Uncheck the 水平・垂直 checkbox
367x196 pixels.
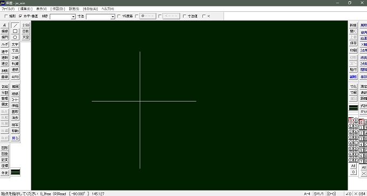click(x=21, y=16)
